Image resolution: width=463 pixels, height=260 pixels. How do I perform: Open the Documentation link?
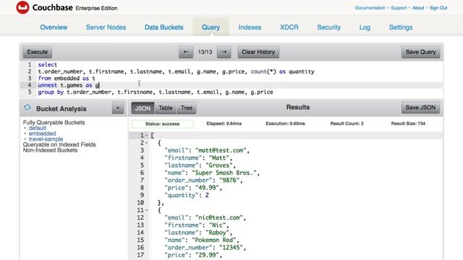tap(370, 8)
